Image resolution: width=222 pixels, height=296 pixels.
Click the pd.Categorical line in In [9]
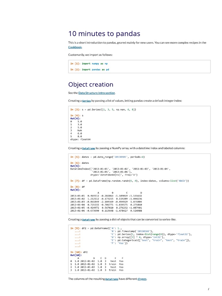coord(150,240)
